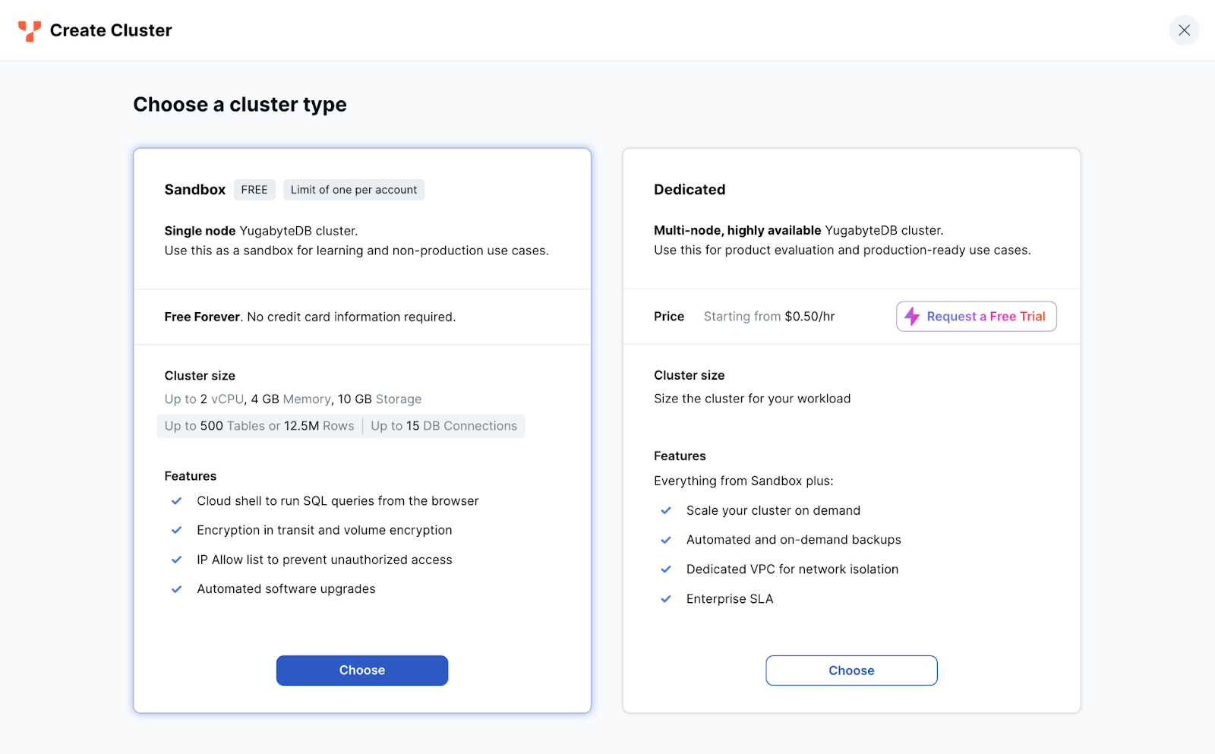Click checkmark next to Automated software upgrades
The width and height of the screenshot is (1215, 754).
(x=176, y=589)
